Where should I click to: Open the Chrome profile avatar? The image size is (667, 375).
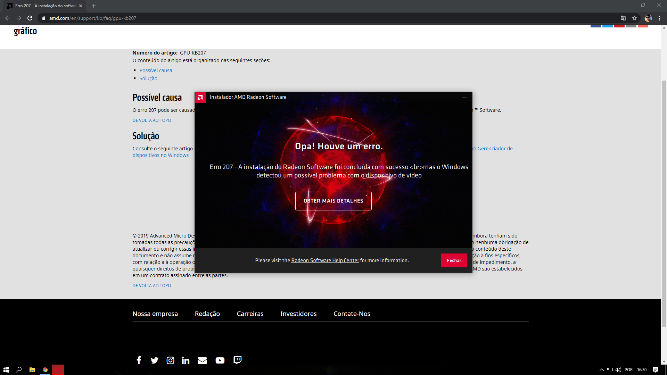(648, 18)
